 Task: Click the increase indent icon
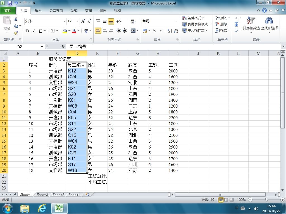coord(125,31)
